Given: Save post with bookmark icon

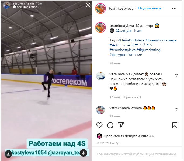Looking at the screenshot, I should coord(175,125).
